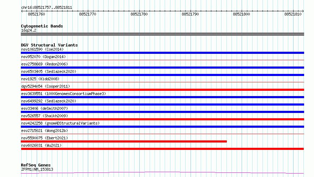Click variant label nsv5590075 (Ebert2021)
The width and height of the screenshot is (314, 177).
pos(44,138)
